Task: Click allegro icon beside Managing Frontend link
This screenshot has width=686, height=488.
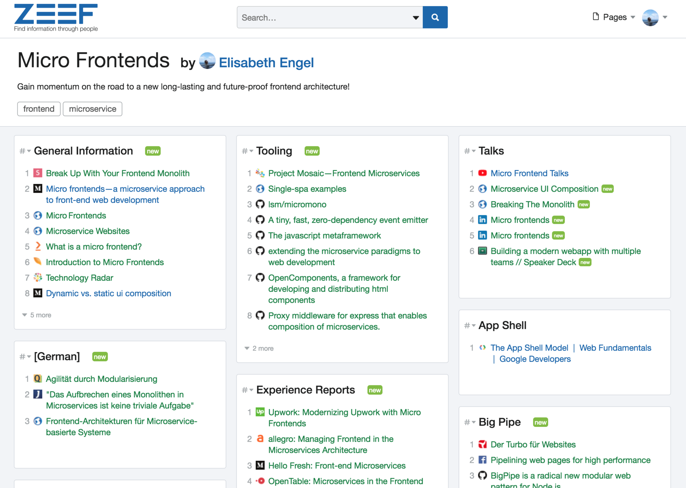Action: click(x=260, y=438)
